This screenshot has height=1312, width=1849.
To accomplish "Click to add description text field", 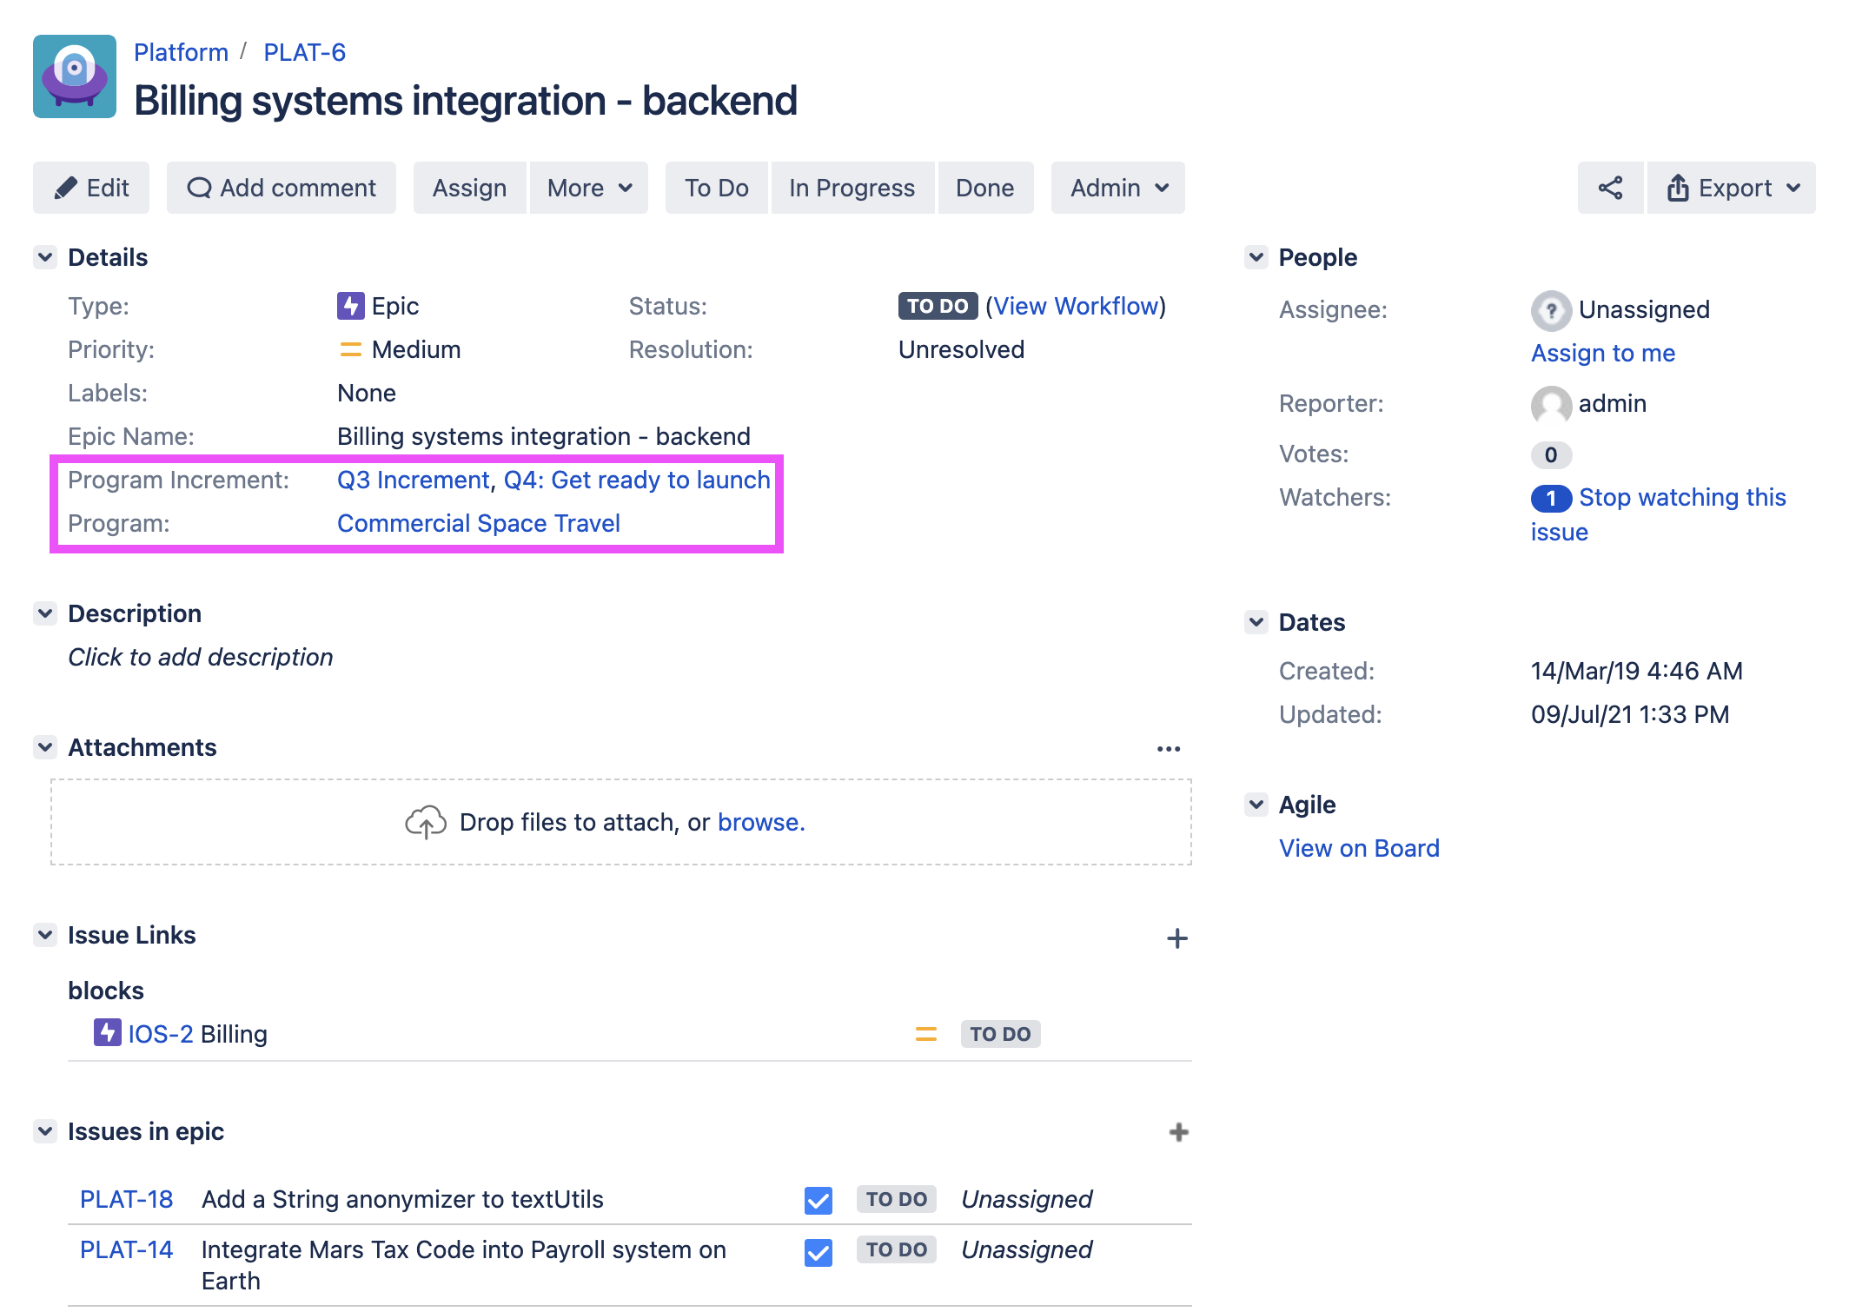I will [201, 657].
